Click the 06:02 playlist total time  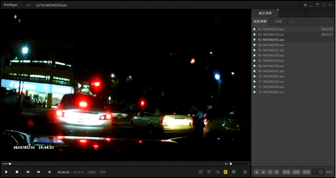pyautogui.click(x=329, y=172)
